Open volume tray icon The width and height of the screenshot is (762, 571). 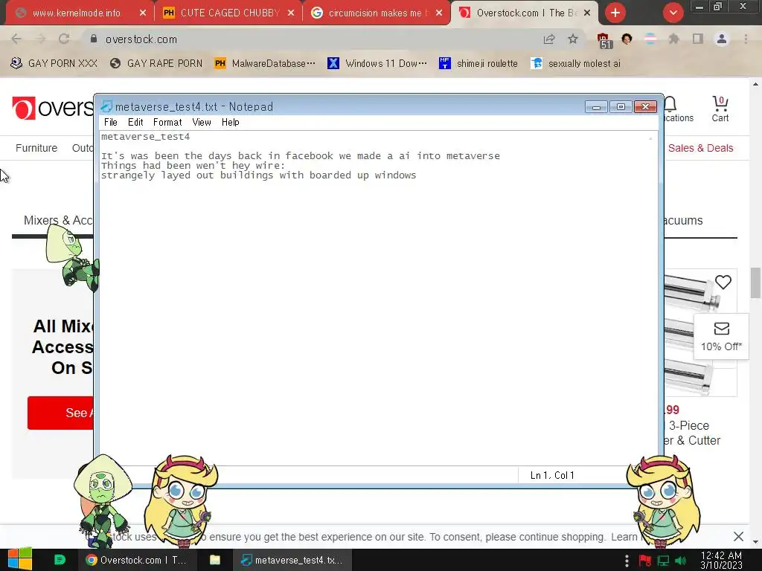pos(681,561)
